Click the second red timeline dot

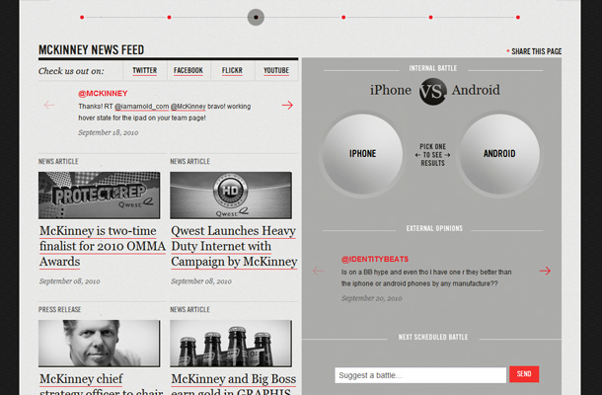[x=170, y=18]
